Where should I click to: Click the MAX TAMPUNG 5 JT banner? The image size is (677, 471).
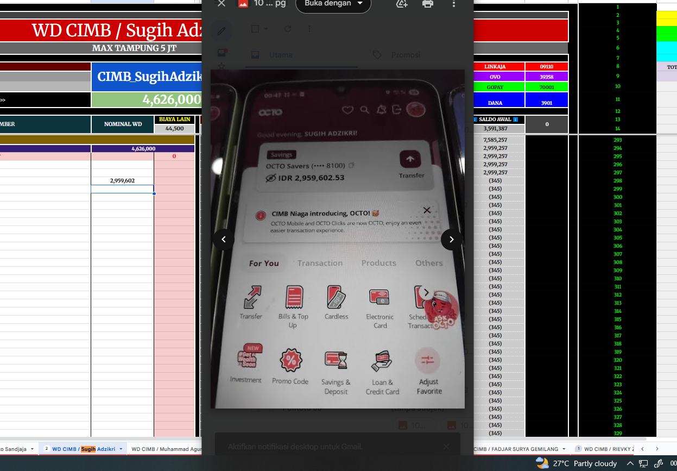click(x=134, y=48)
